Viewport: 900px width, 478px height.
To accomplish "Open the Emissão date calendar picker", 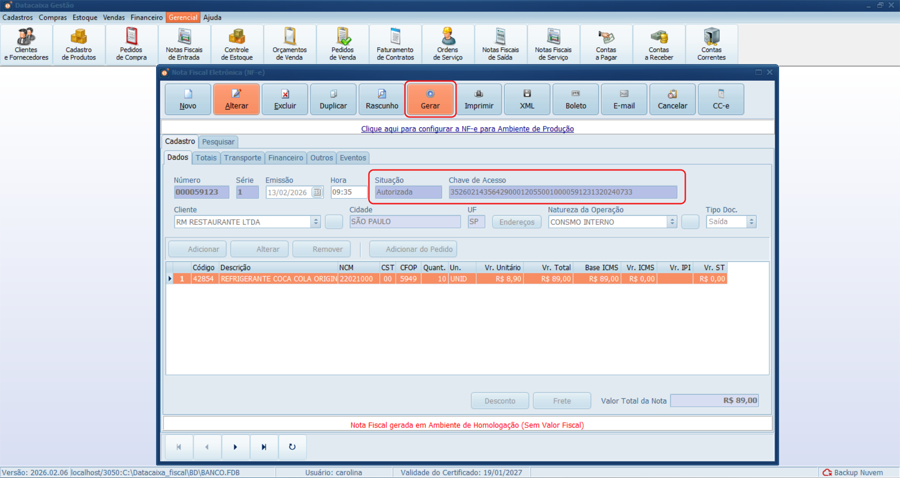I will coord(317,192).
